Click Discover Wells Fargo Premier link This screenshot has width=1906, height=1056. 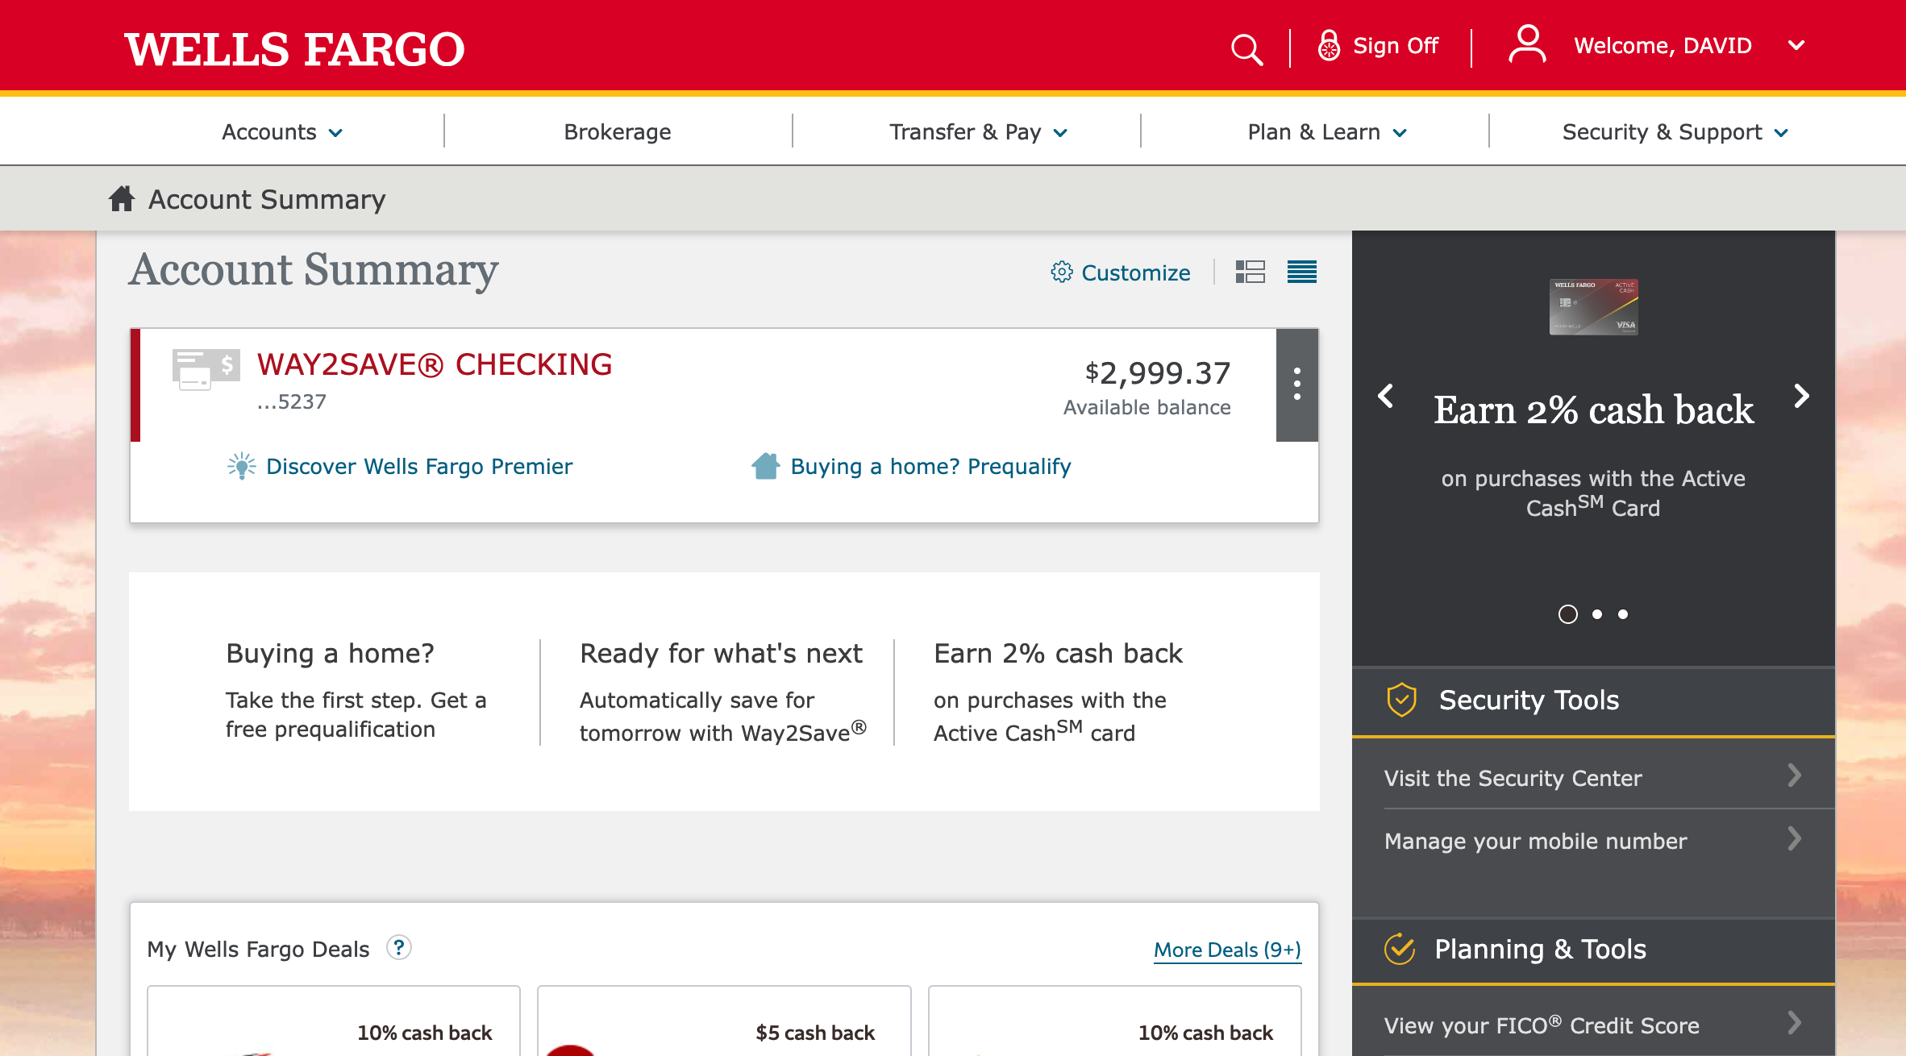419,466
